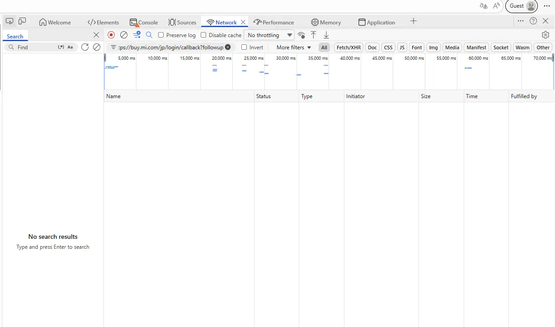The image size is (555, 327).
Task: Open the No throttling dropdown
Action: (x=269, y=35)
